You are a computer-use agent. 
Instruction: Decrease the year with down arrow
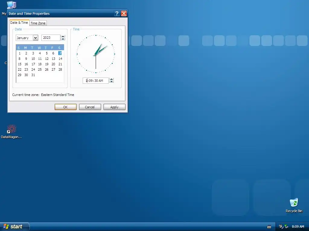coord(63,39)
